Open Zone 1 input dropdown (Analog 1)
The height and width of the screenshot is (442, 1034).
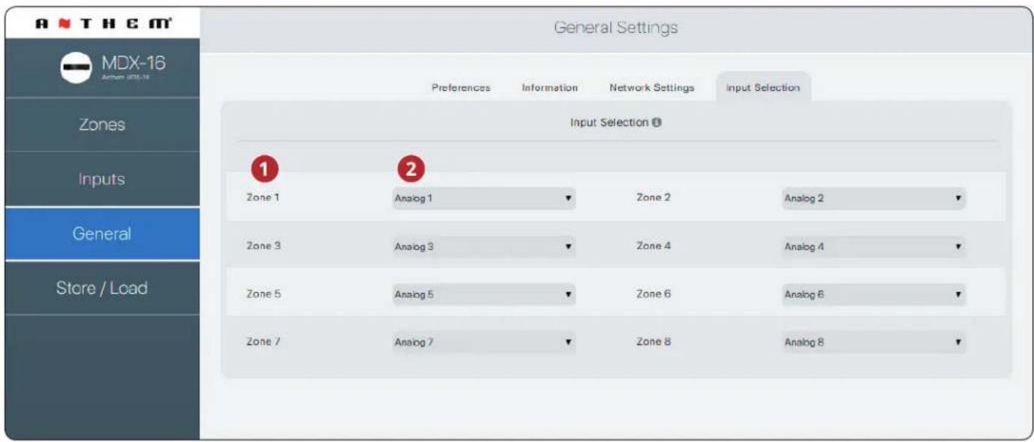484,199
